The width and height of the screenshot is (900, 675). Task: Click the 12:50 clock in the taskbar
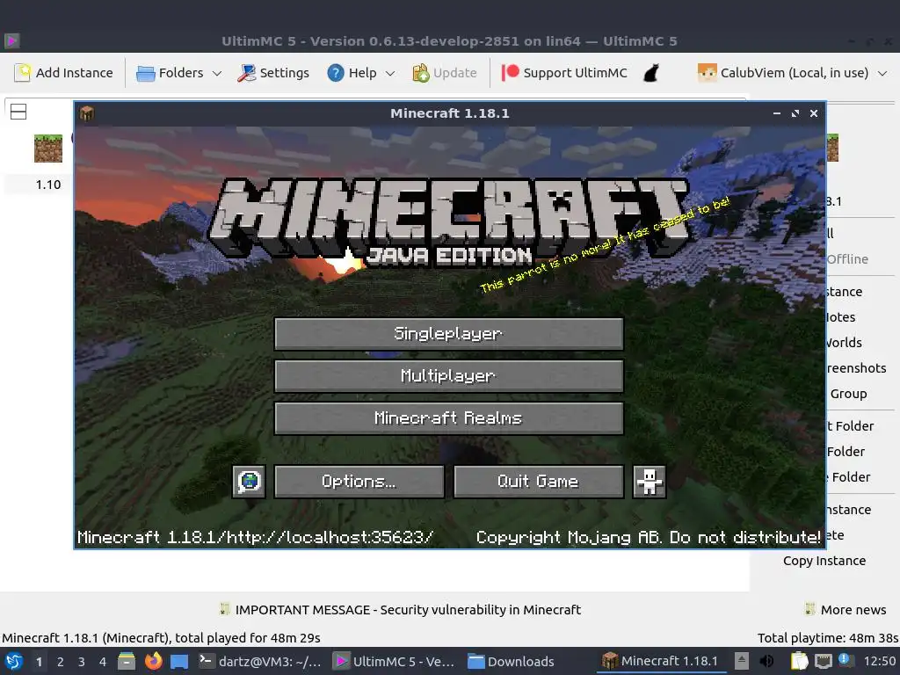[x=879, y=661]
